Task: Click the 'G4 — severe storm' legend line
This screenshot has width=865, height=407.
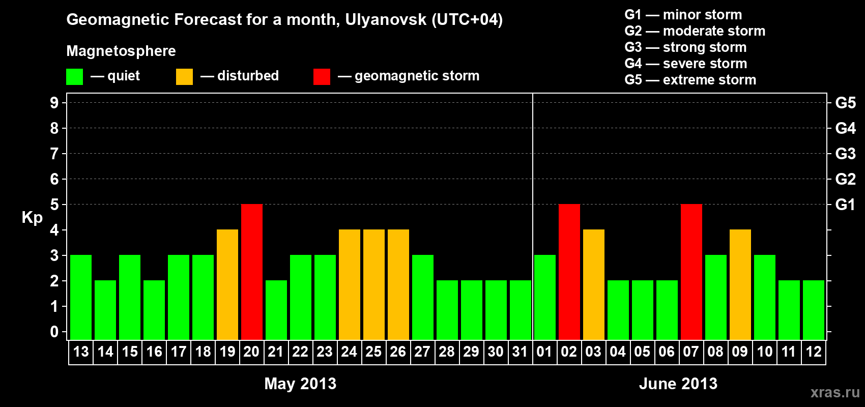Action: tap(686, 64)
